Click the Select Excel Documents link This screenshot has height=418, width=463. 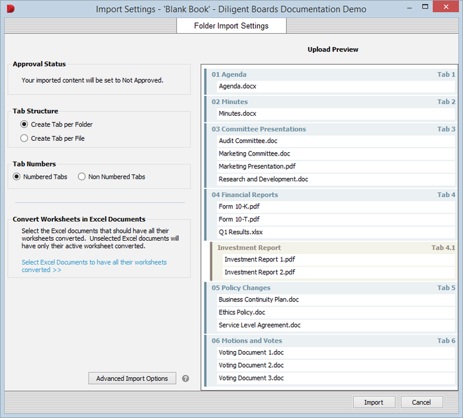[x=94, y=266]
